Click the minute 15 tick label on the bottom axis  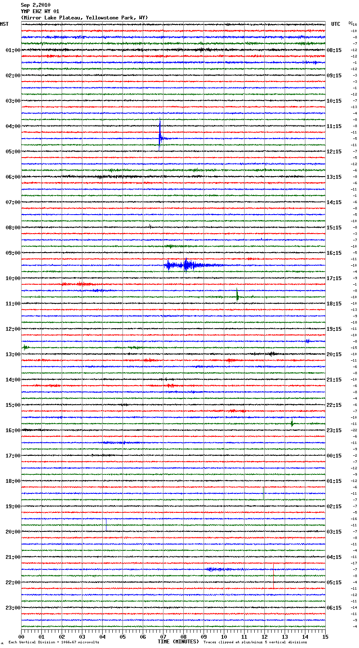[325, 637]
